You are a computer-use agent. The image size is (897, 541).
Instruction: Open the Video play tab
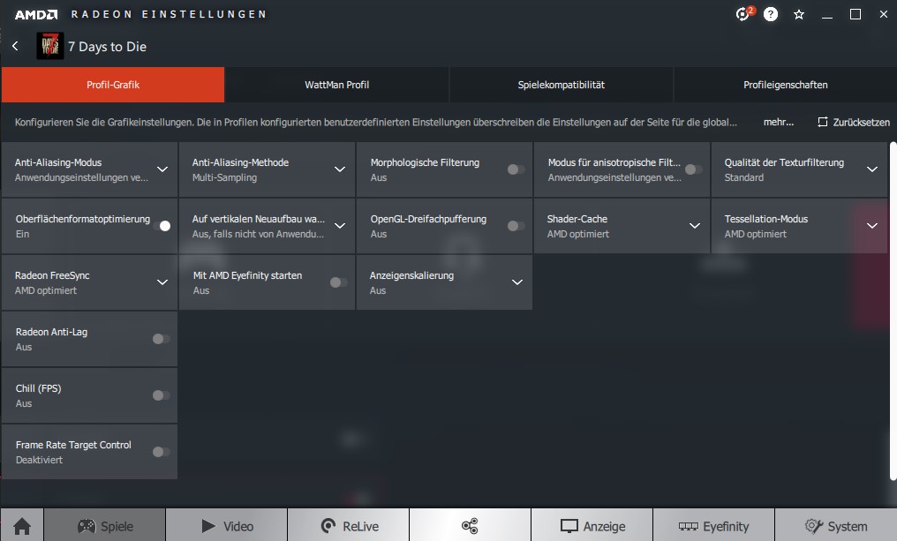[227, 526]
